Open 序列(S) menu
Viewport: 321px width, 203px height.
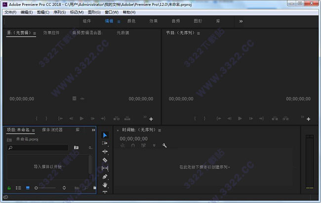60,12
